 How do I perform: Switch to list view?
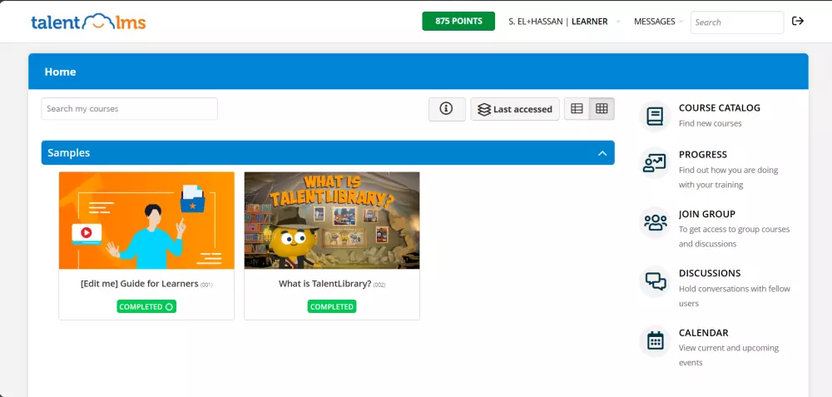coord(577,109)
